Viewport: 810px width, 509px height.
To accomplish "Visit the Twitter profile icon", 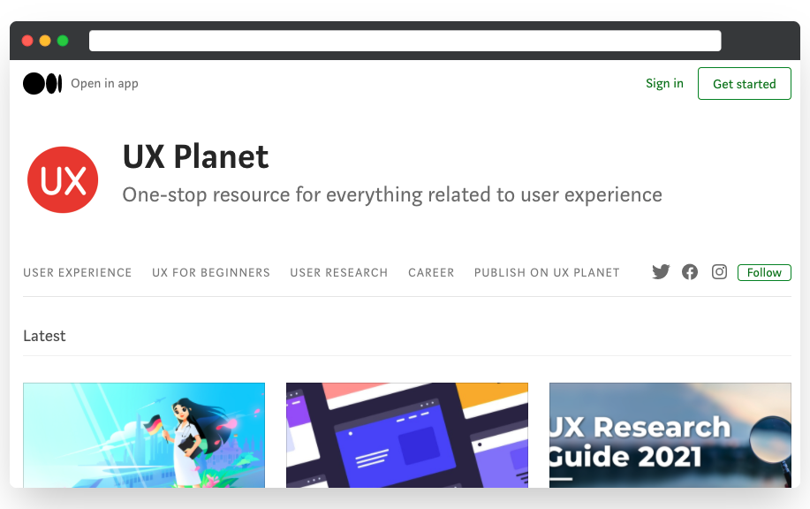I will (x=661, y=272).
